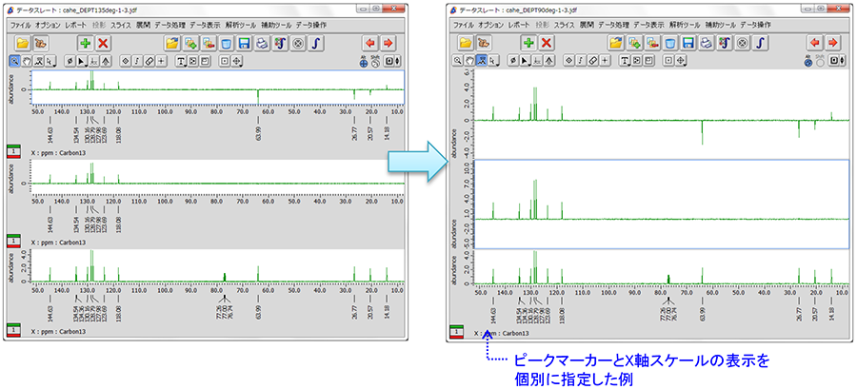Screen dimensions: 857x389
Task: Click red X delete icon in left window
Action: (x=104, y=43)
